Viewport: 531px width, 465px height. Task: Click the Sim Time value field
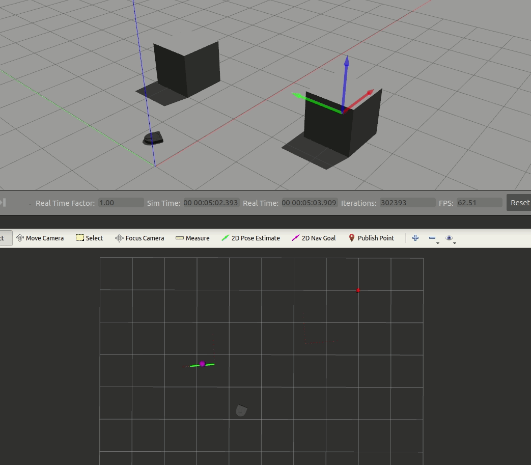point(211,203)
